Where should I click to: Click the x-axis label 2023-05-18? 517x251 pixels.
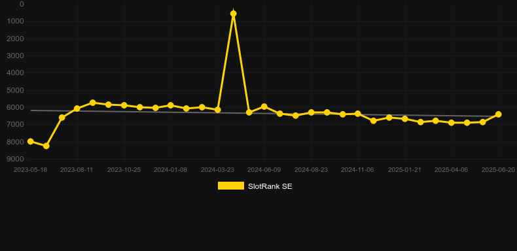click(x=30, y=170)
